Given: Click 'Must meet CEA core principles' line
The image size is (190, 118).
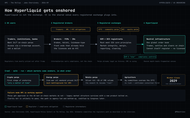Looking at the screenshot, I should click(116, 43).
